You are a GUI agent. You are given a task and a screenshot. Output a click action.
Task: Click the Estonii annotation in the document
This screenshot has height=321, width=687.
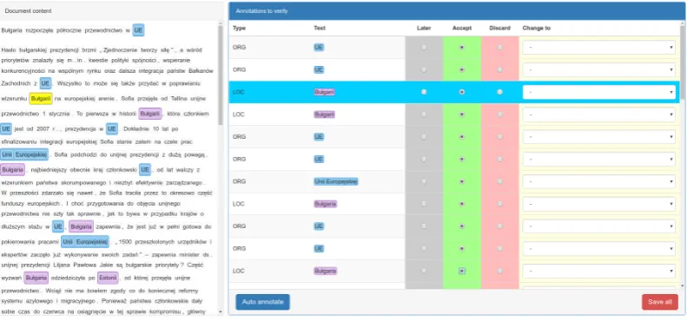click(108, 278)
